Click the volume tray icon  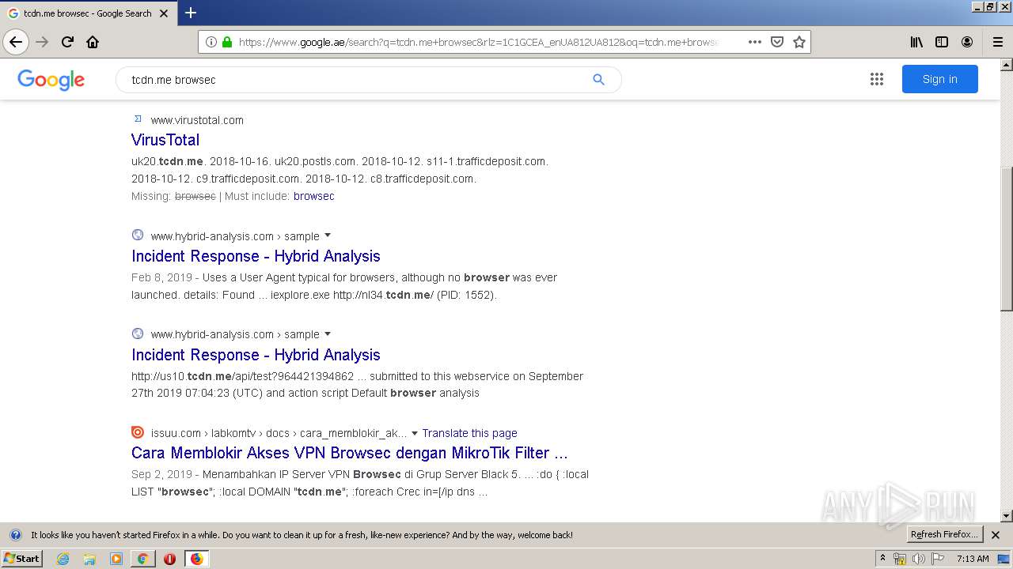tap(918, 559)
